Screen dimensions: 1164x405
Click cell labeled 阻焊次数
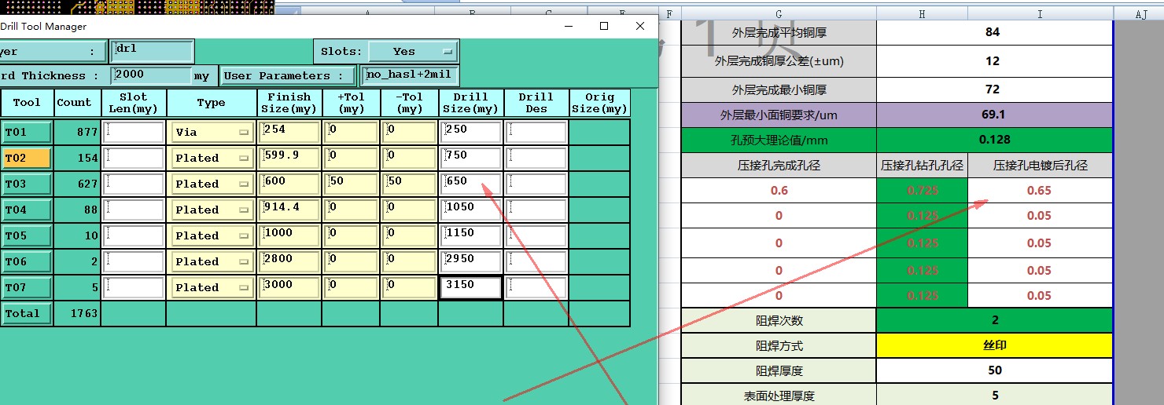[779, 320]
